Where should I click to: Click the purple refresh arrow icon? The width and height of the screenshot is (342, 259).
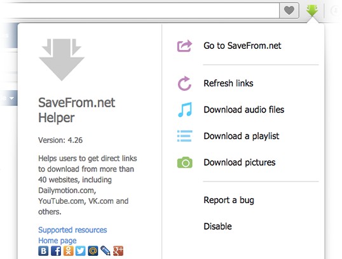click(184, 83)
